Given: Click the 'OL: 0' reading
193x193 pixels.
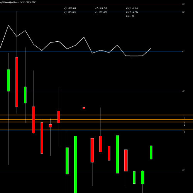Looking at the screenshot, I should click(x=130, y=16).
